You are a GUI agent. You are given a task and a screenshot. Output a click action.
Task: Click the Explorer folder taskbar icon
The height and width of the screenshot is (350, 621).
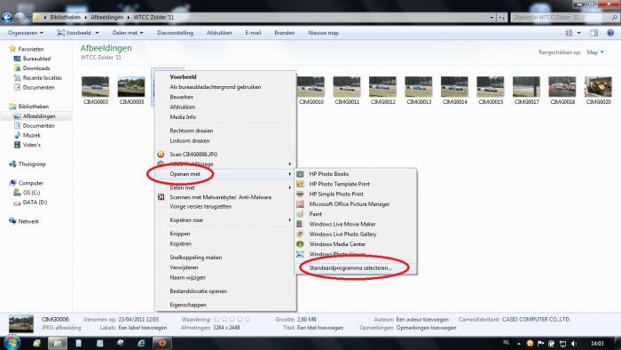pyautogui.click(x=58, y=343)
